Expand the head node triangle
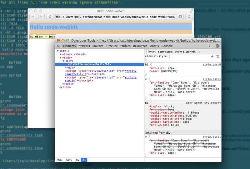The height and width of the screenshot is (169, 250). coord(61,54)
